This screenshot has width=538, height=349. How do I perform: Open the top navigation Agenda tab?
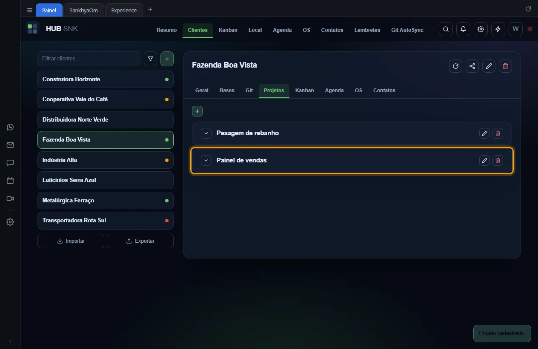tap(282, 30)
